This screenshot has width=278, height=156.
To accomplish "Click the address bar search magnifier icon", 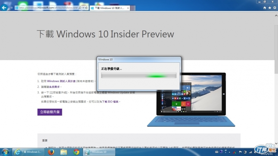I will coord(80,8).
